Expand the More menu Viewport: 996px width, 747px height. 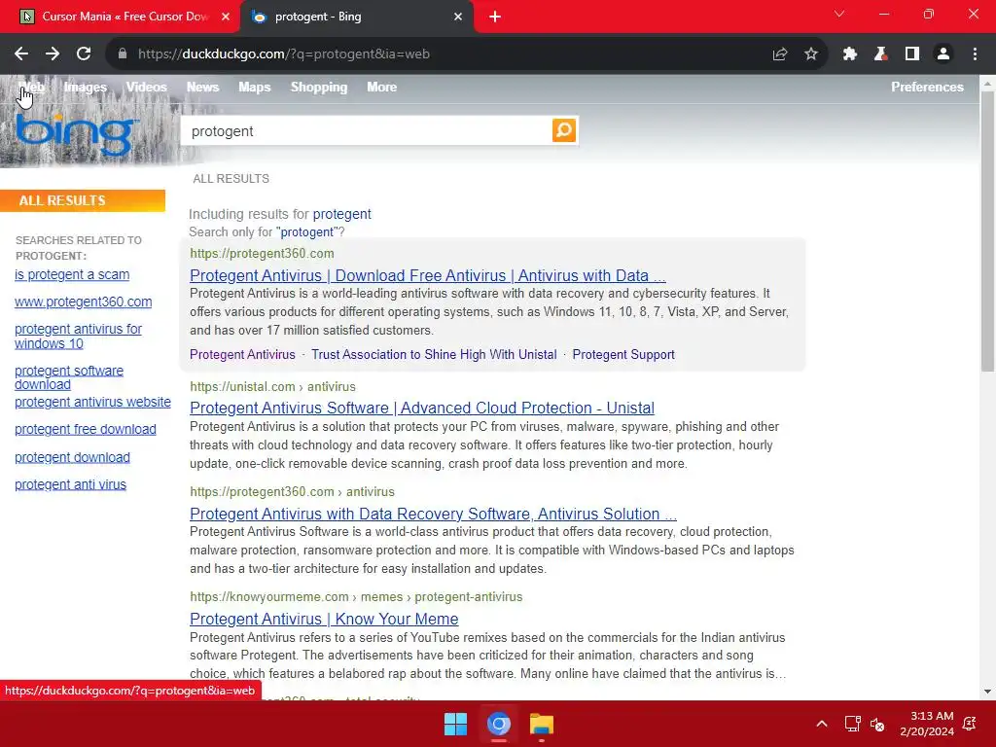381,87
